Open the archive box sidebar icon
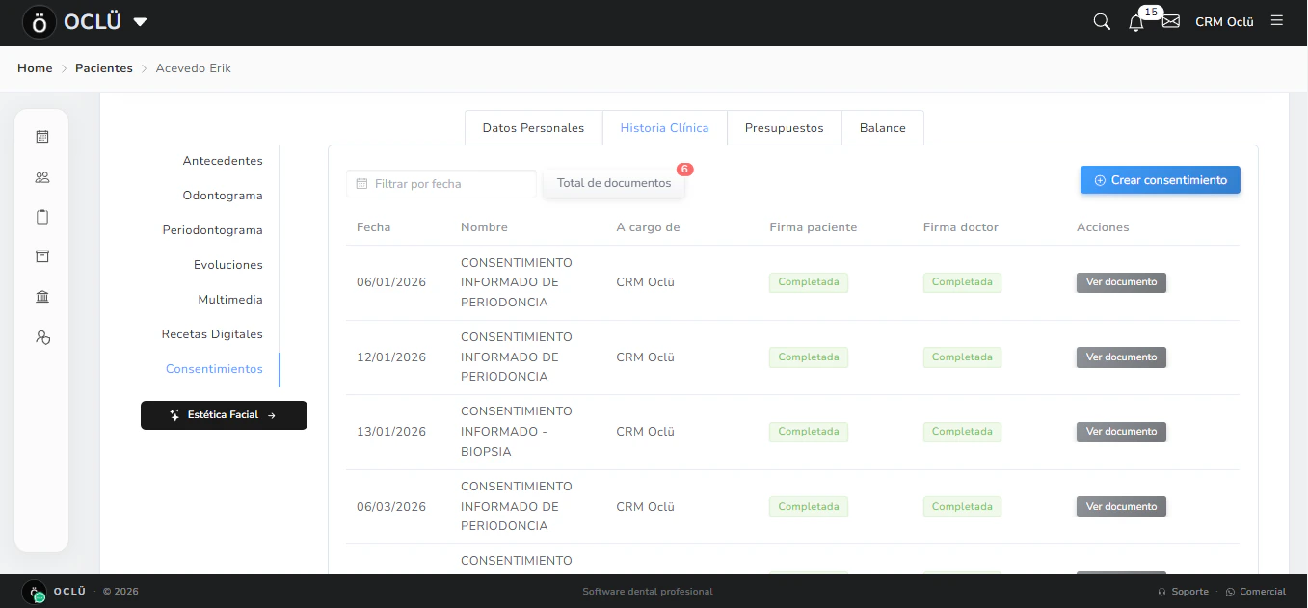The height and width of the screenshot is (608, 1308). pos(41,256)
